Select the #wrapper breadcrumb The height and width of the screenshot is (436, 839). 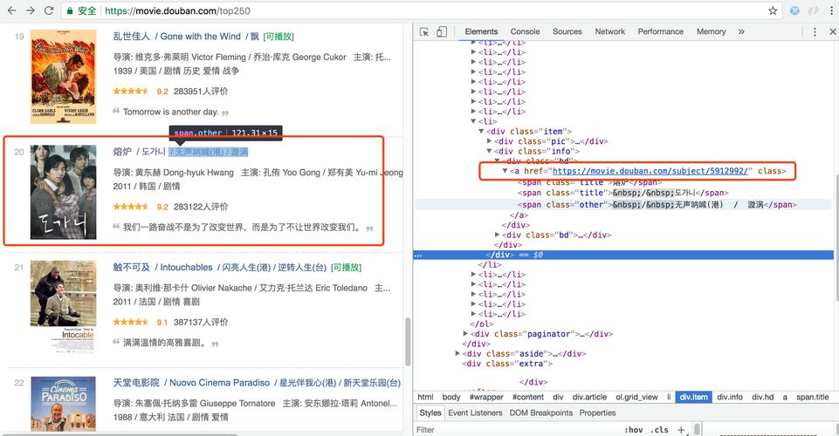tap(486, 397)
